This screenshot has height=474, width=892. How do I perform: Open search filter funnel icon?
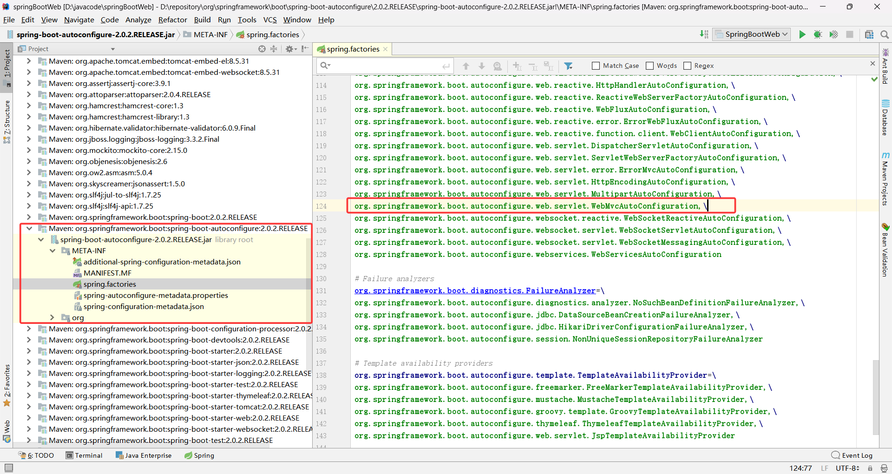coord(568,66)
